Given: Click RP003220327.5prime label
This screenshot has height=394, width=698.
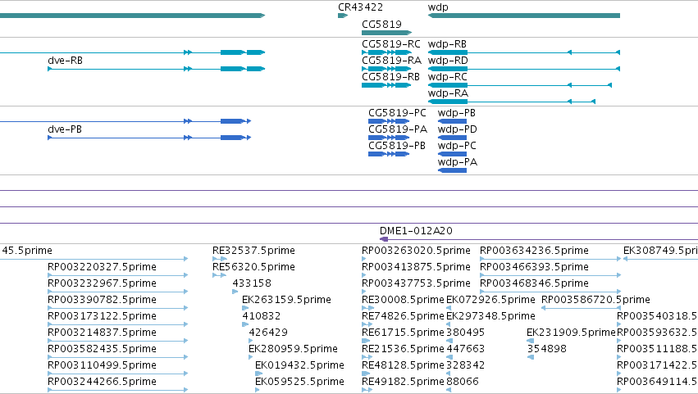Looking at the screenshot, I should pyautogui.click(x=102, y=267).
